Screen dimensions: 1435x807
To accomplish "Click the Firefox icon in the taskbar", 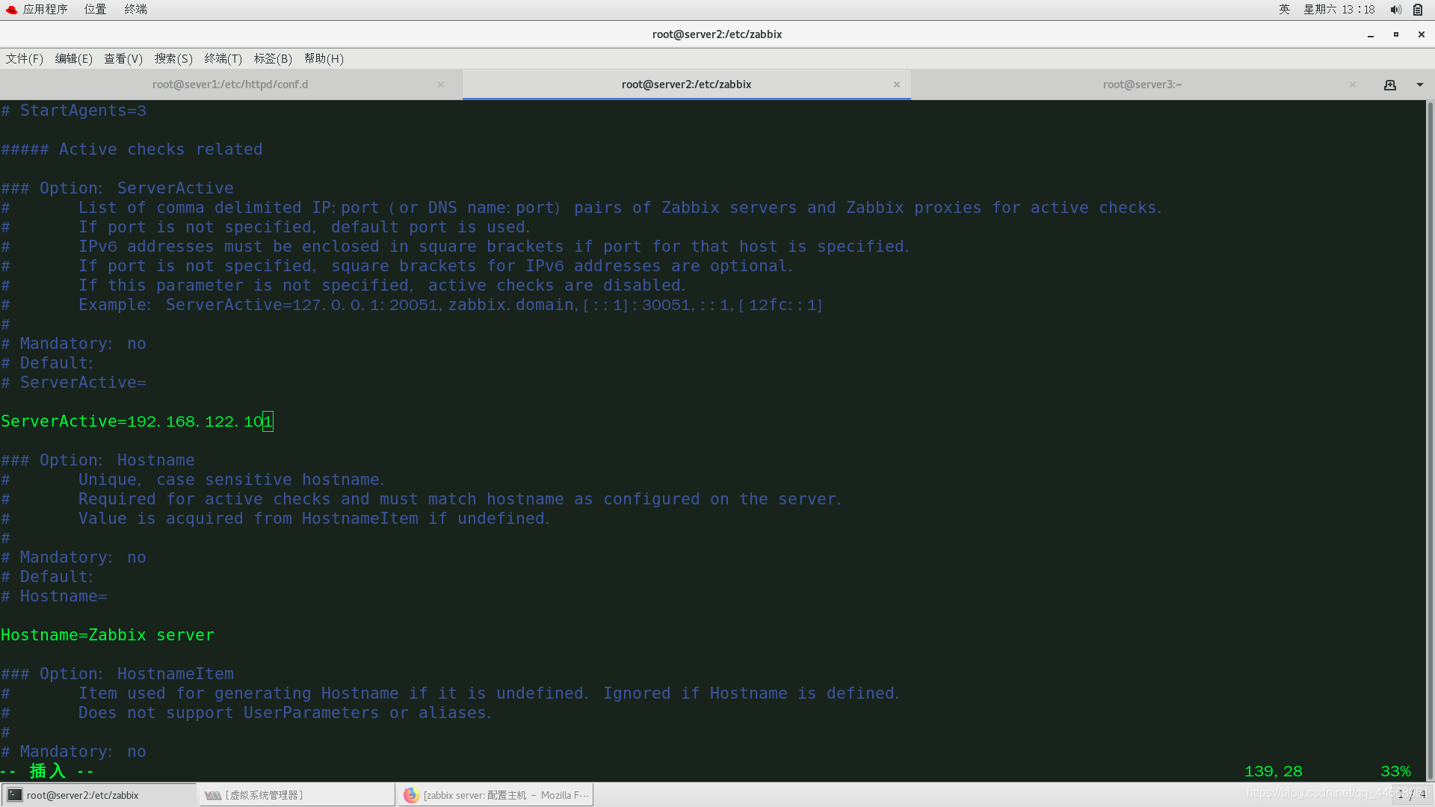I will [x=411, y=795].
